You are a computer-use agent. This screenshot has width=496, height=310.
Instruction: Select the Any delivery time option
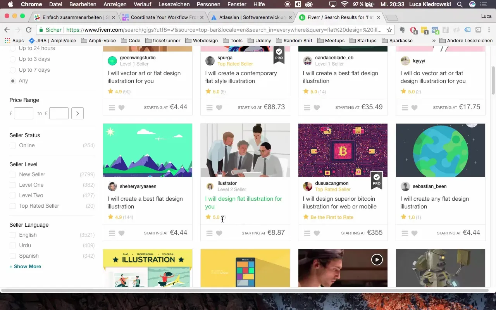click(x=13, y=81)
